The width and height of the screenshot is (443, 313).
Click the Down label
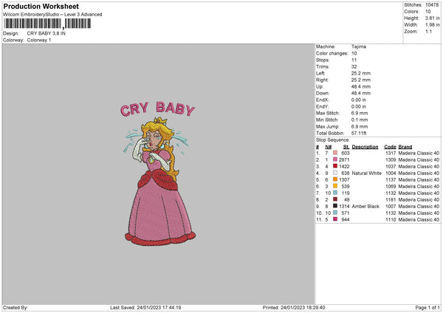point(323,93)
